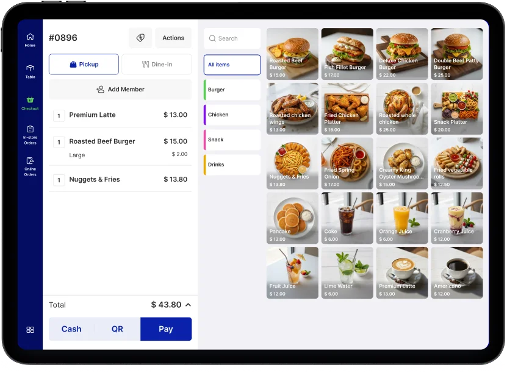Select Dine-in order type
This screenshot has height=373, width=507.
click(157, 64)
